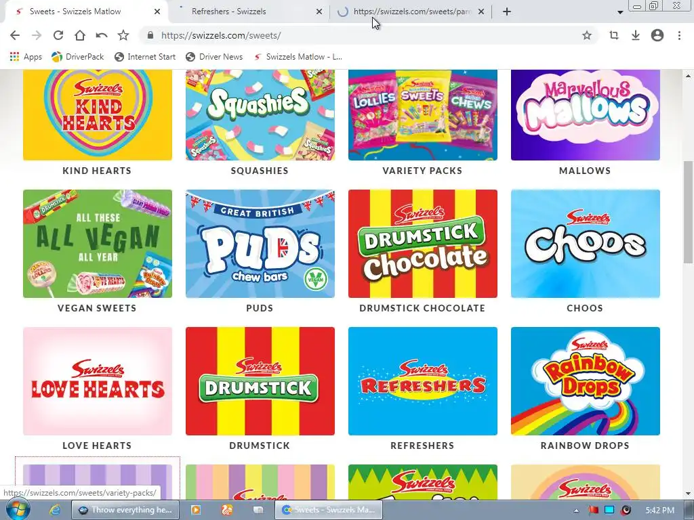Open the Internet Start bookmark
The height and width of the screenshot is (520, 694).
click(145, 57)
